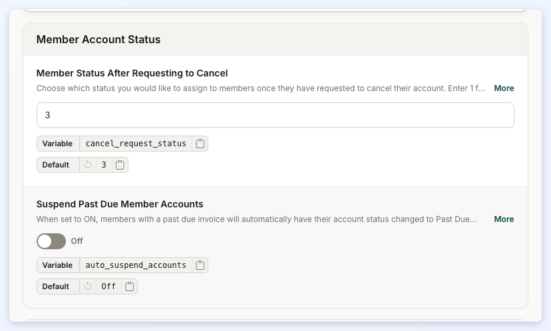Screen dimensions: 551x331
Task: Click the default value Off text
Action: 108,286
